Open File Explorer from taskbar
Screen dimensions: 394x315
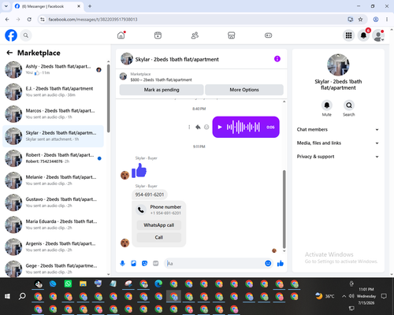(83, 283)
